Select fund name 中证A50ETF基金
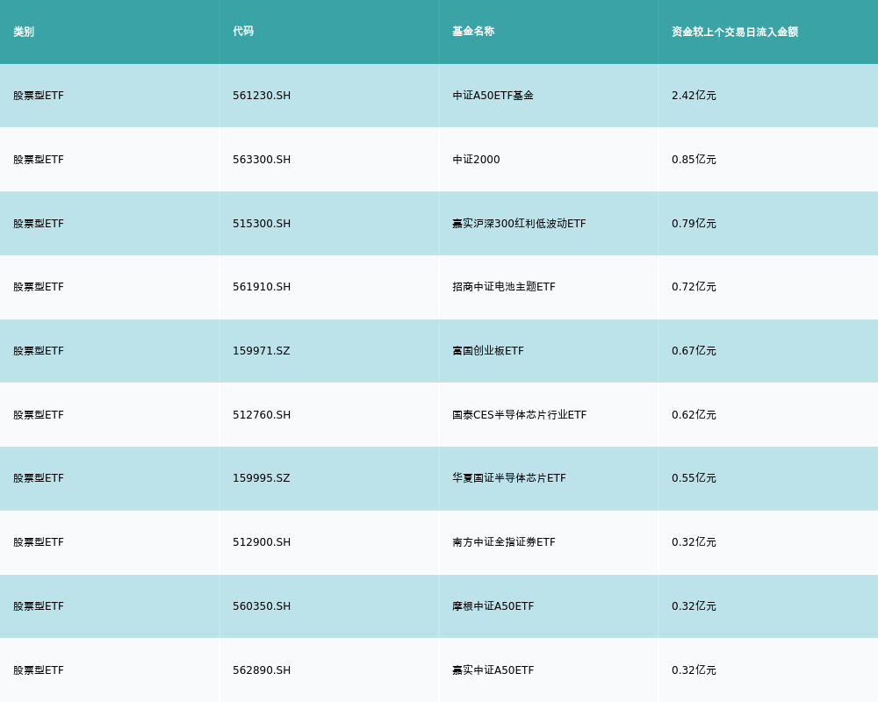Viewport: 878px width, 702px height. click(x=493, y=96)
